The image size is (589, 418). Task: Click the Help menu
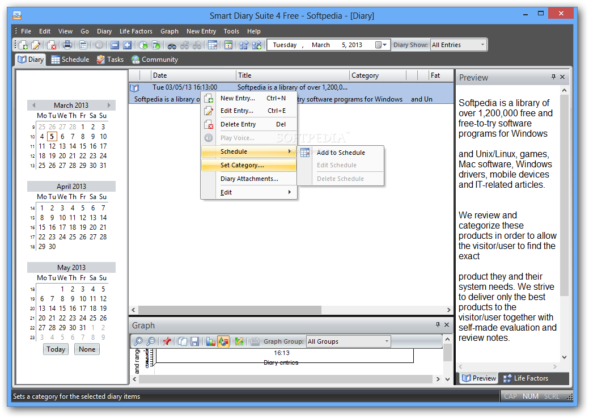pos(253,31)
